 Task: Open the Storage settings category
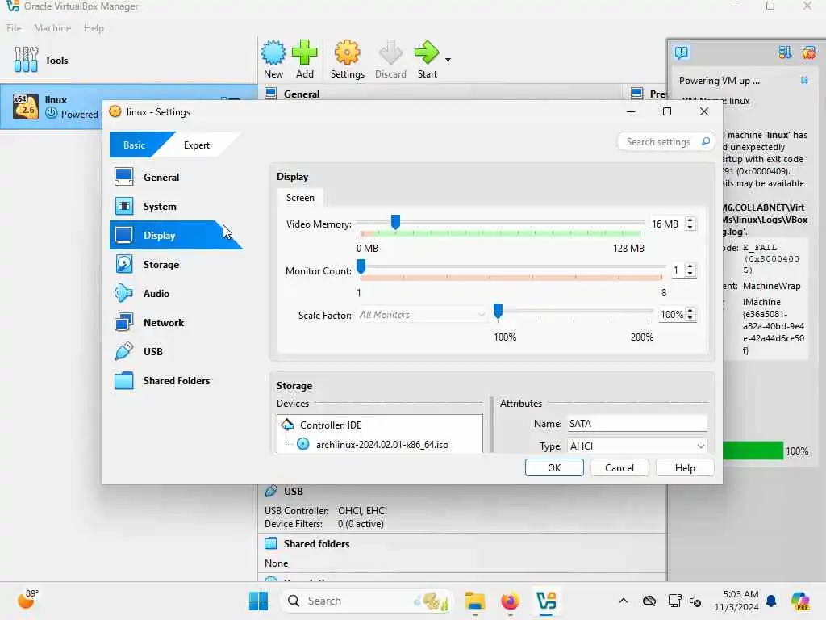[161, 264]
